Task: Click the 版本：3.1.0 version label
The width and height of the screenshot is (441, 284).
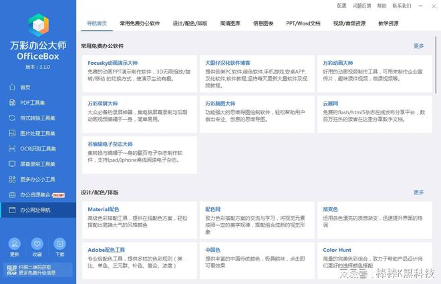Action: (x=37, y=67)
